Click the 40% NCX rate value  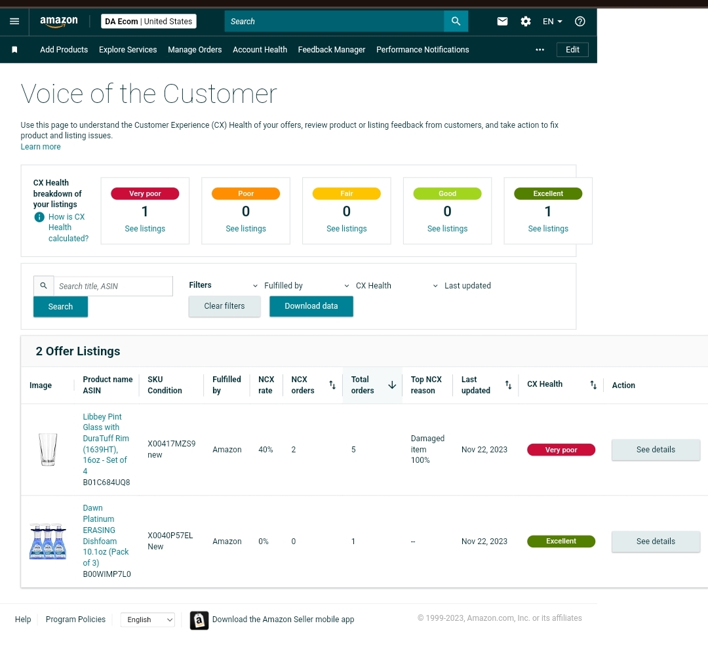pyautogui.click(x=265, y=450)
